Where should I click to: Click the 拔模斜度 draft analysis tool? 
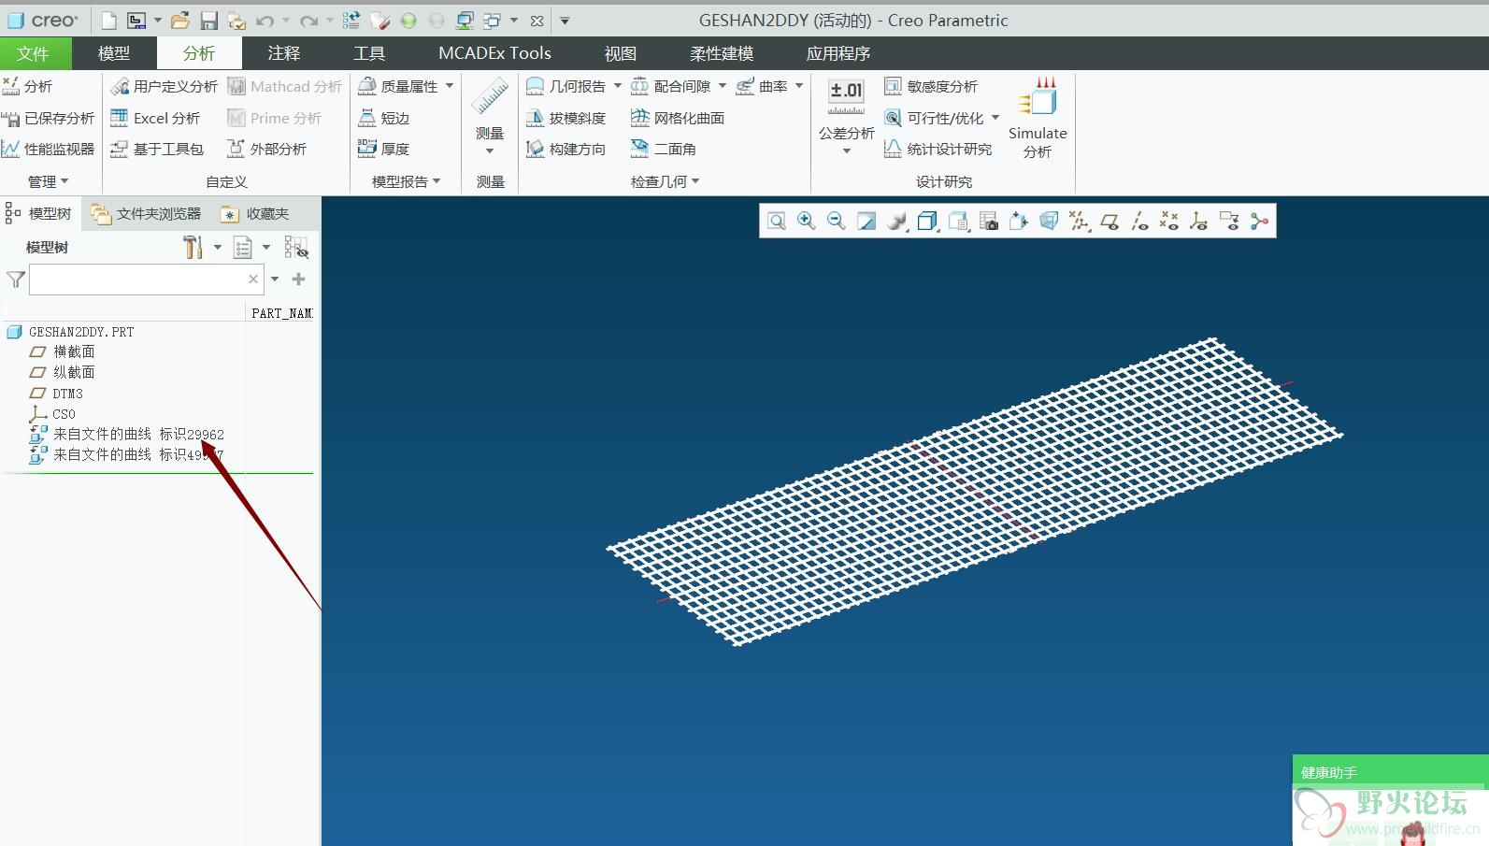coord(566,118)
